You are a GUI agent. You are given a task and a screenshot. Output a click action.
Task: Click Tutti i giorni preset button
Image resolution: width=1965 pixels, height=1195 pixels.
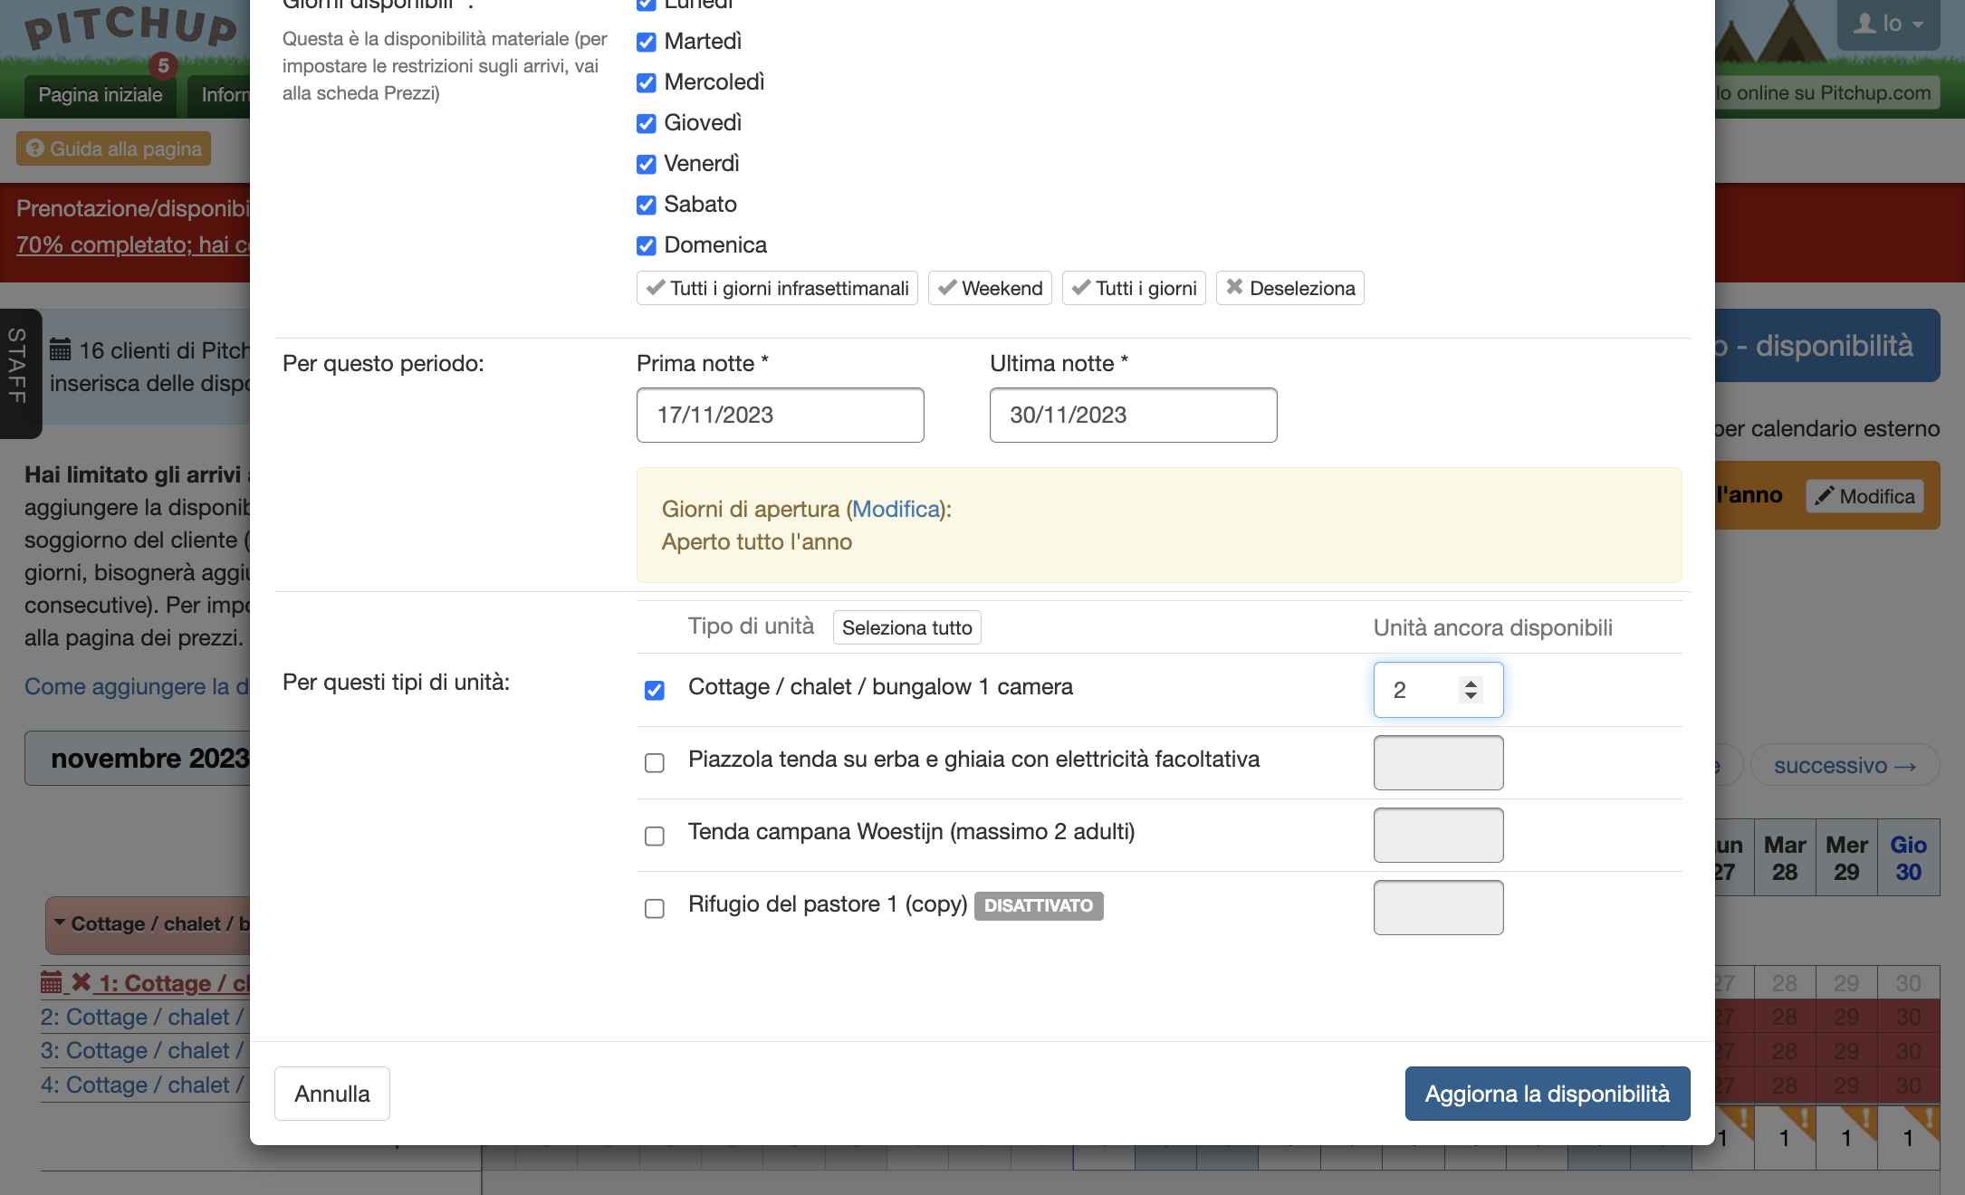[x=1134, y=288]
